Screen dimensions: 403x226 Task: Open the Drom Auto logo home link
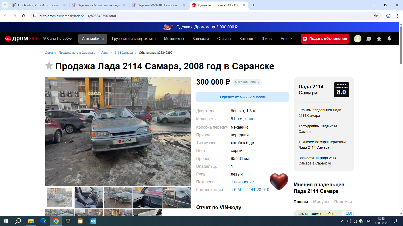tap(22, 39)
